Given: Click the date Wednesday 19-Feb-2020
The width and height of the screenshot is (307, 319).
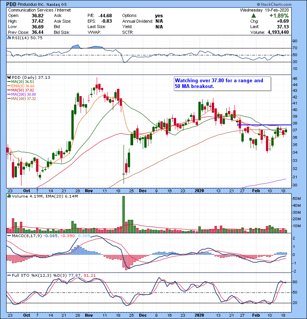Looking at the screenshot, I should click(x=264, y=10).
